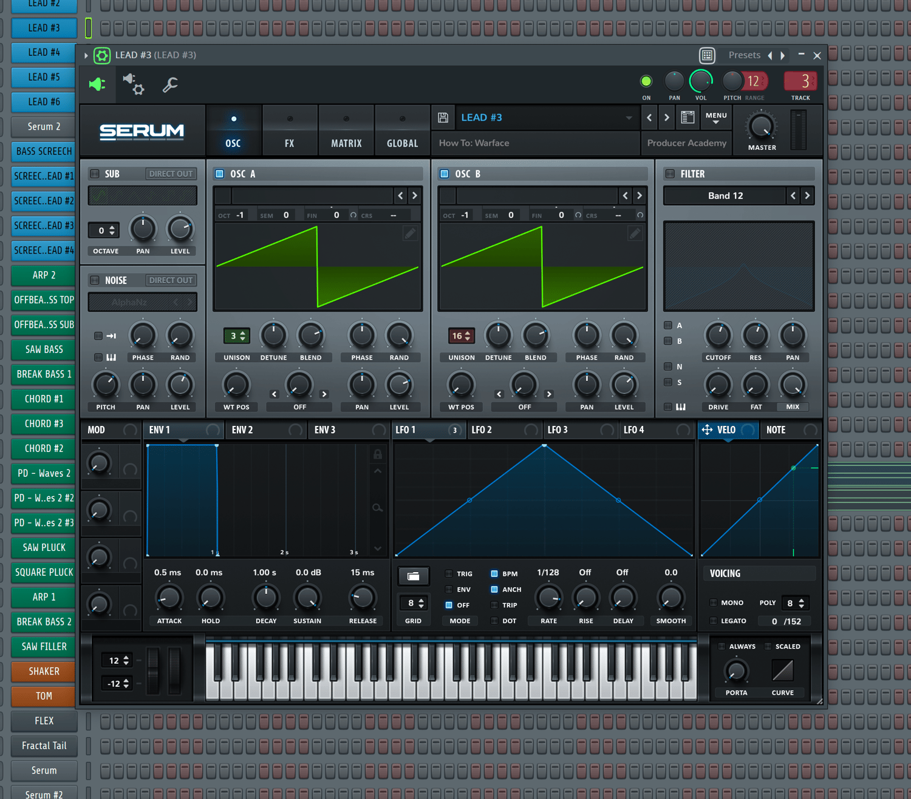
Task: Adjust ENV 1 ATTACK knob
Action: click(x=169, y=598)
